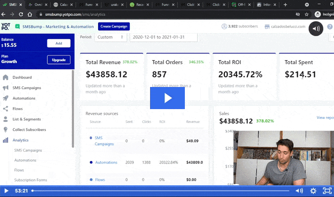Open Automations in the sidebar
334x197 pixels.
24,98
